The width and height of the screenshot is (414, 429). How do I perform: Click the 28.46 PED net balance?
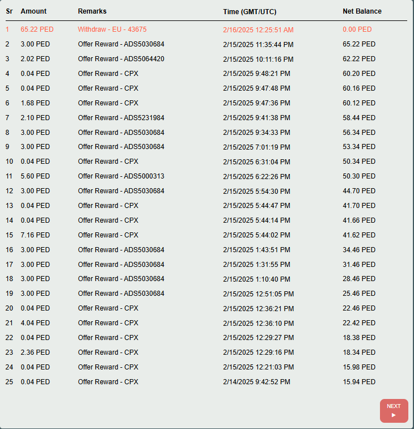358,279
